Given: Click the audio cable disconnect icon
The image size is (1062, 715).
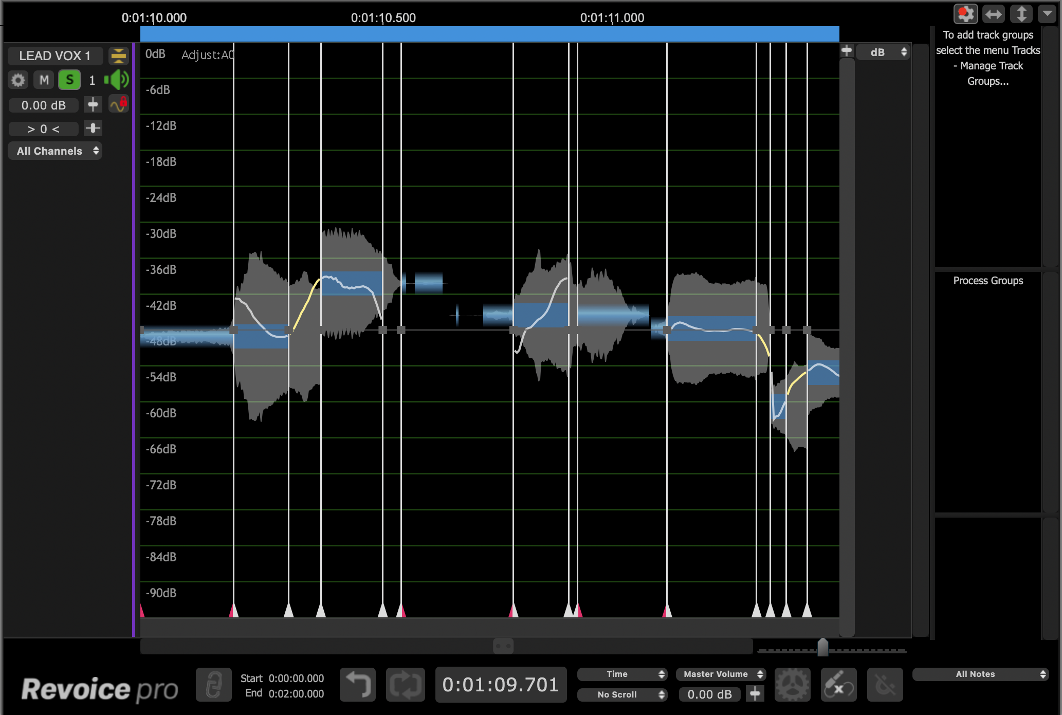Looking at the screenshot, I should coord(838,685).
